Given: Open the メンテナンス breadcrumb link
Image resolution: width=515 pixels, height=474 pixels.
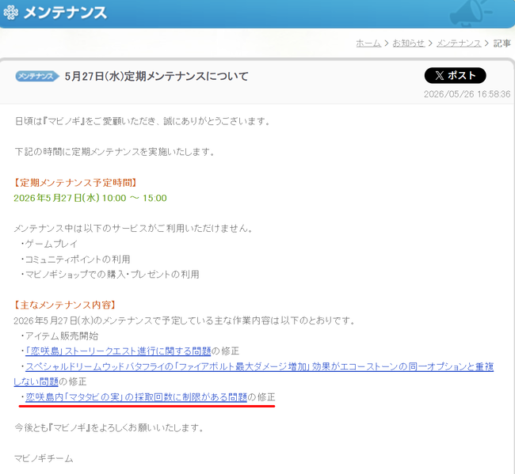Looking at the screenshot, I should [x=459, y=44].
